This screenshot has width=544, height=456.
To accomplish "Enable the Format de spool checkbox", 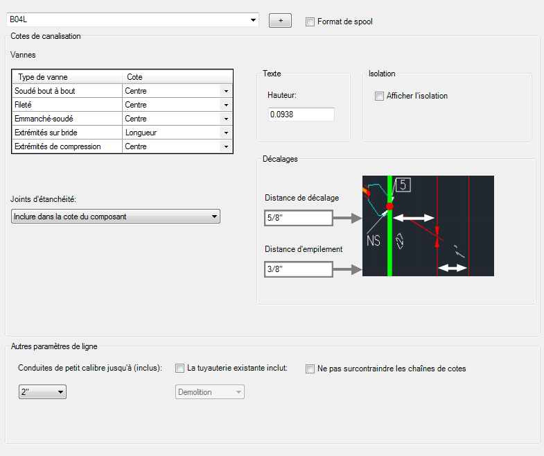I will (310, 22).
